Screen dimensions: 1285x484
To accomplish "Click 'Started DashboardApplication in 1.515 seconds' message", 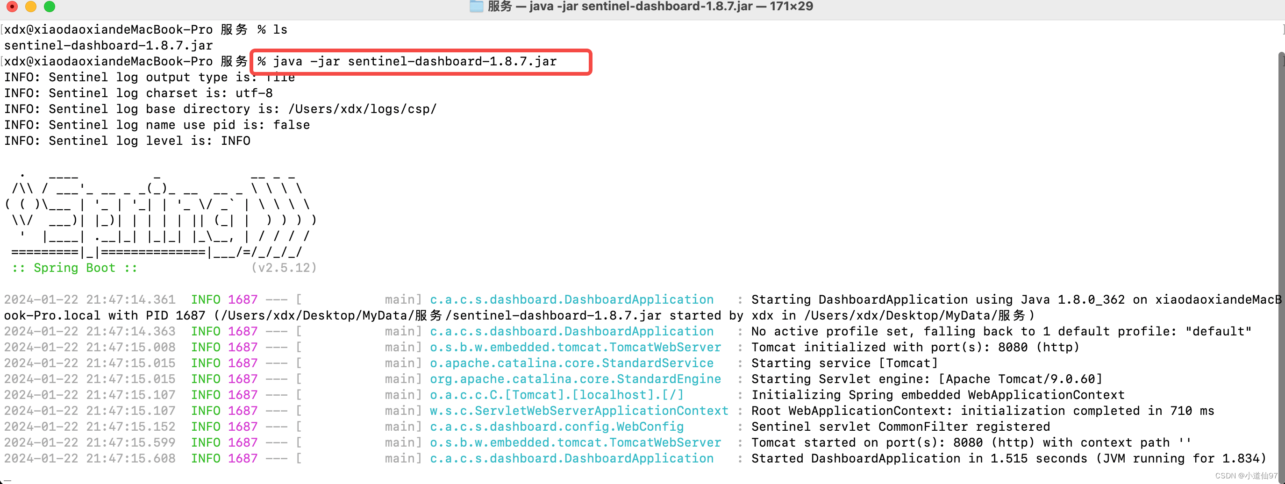I will (x=1009, y=459).
